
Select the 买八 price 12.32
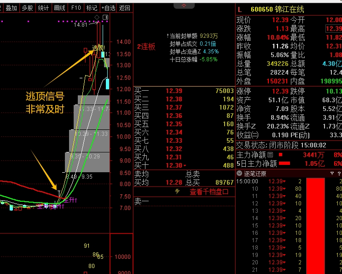(x=174, y=149)
